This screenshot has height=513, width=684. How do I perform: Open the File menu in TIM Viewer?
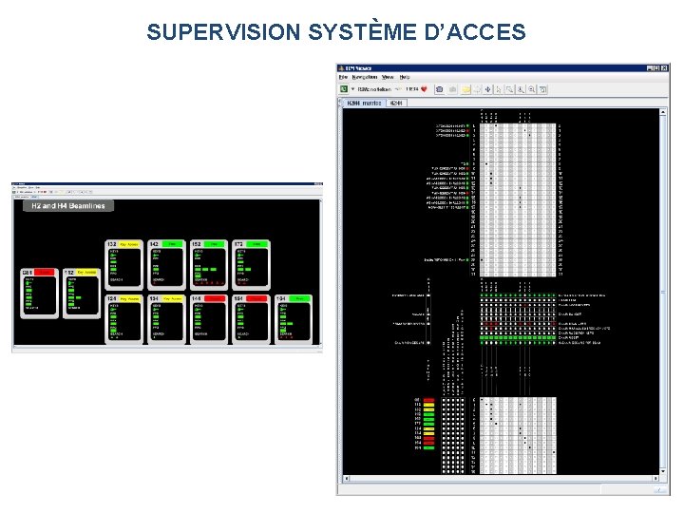pyautogui.click(x=343, y=77)
